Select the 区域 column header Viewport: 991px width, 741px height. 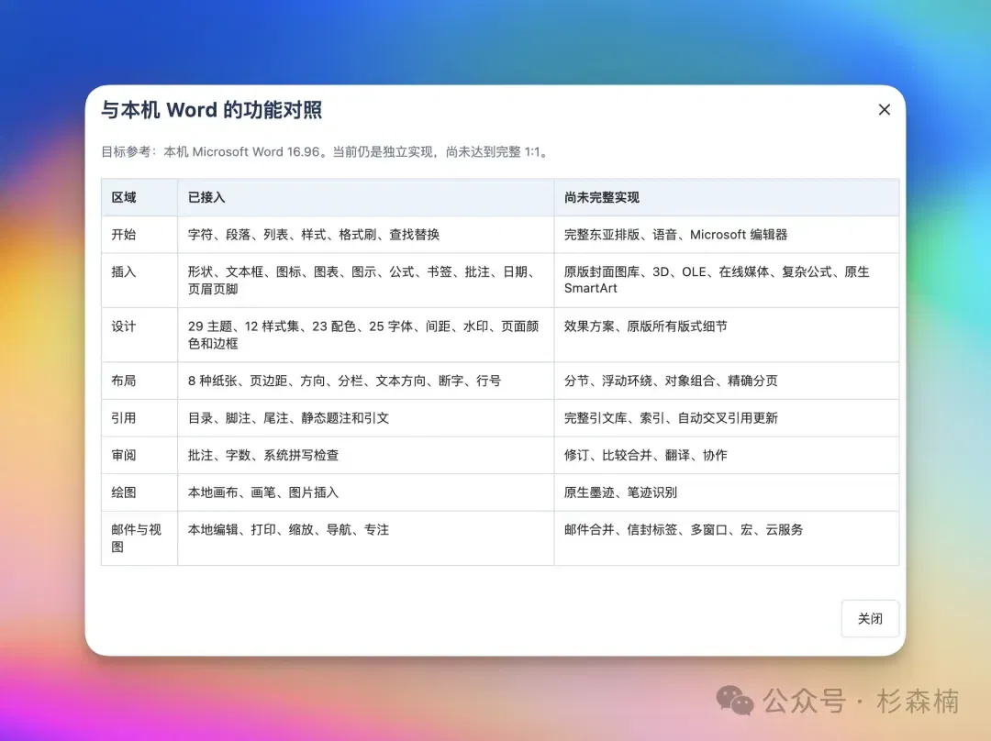pyautogui.click(x=139, y=198)
